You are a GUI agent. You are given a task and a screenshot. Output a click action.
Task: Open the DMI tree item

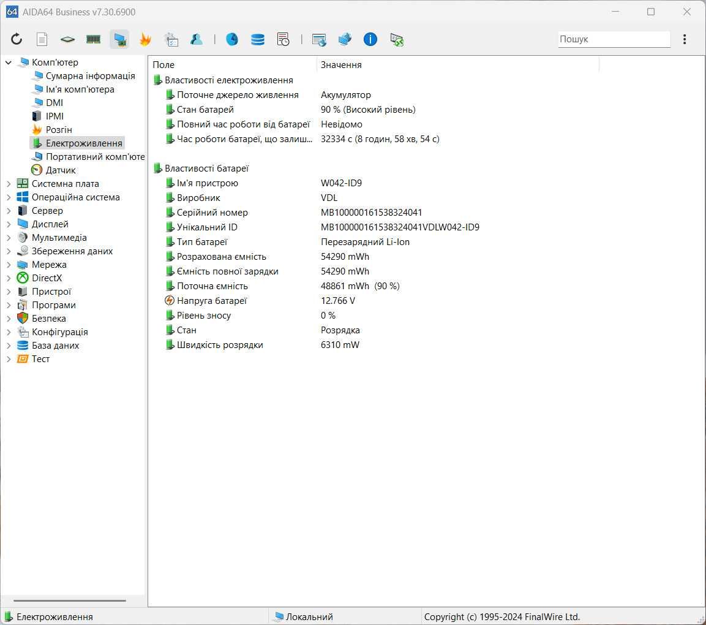click(54, 103)
